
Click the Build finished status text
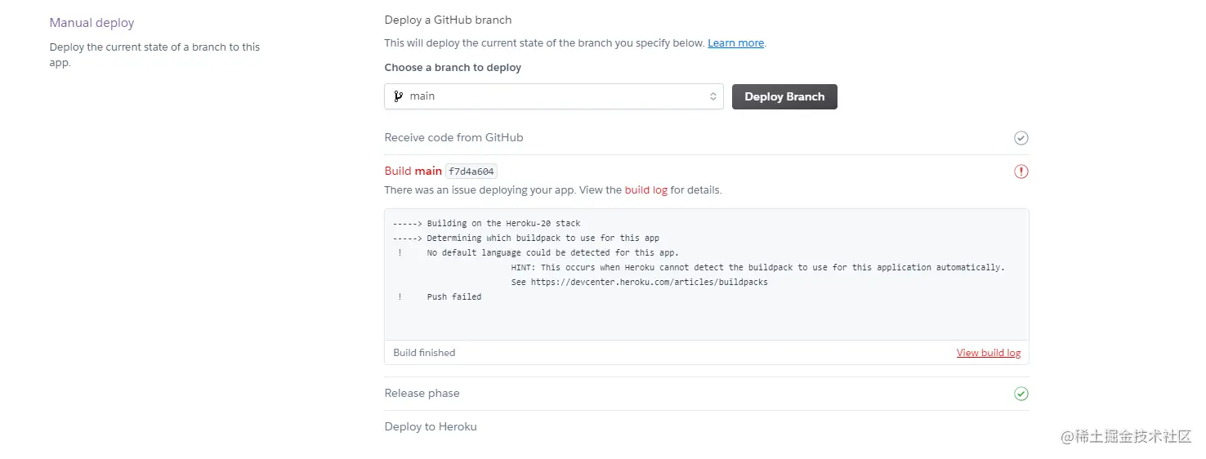coord(424,353)
